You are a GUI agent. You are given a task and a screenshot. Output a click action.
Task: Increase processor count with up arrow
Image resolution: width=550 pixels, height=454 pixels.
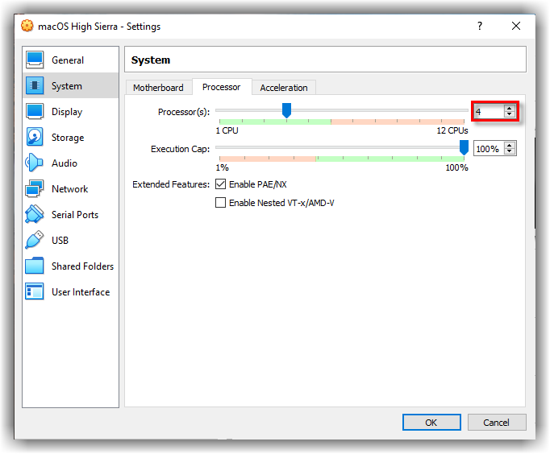[509, 109]
